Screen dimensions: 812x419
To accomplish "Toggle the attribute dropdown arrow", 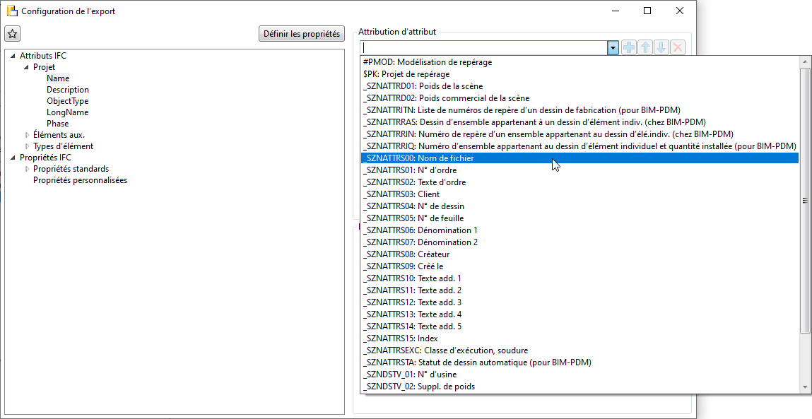I will tap(613, 47).
